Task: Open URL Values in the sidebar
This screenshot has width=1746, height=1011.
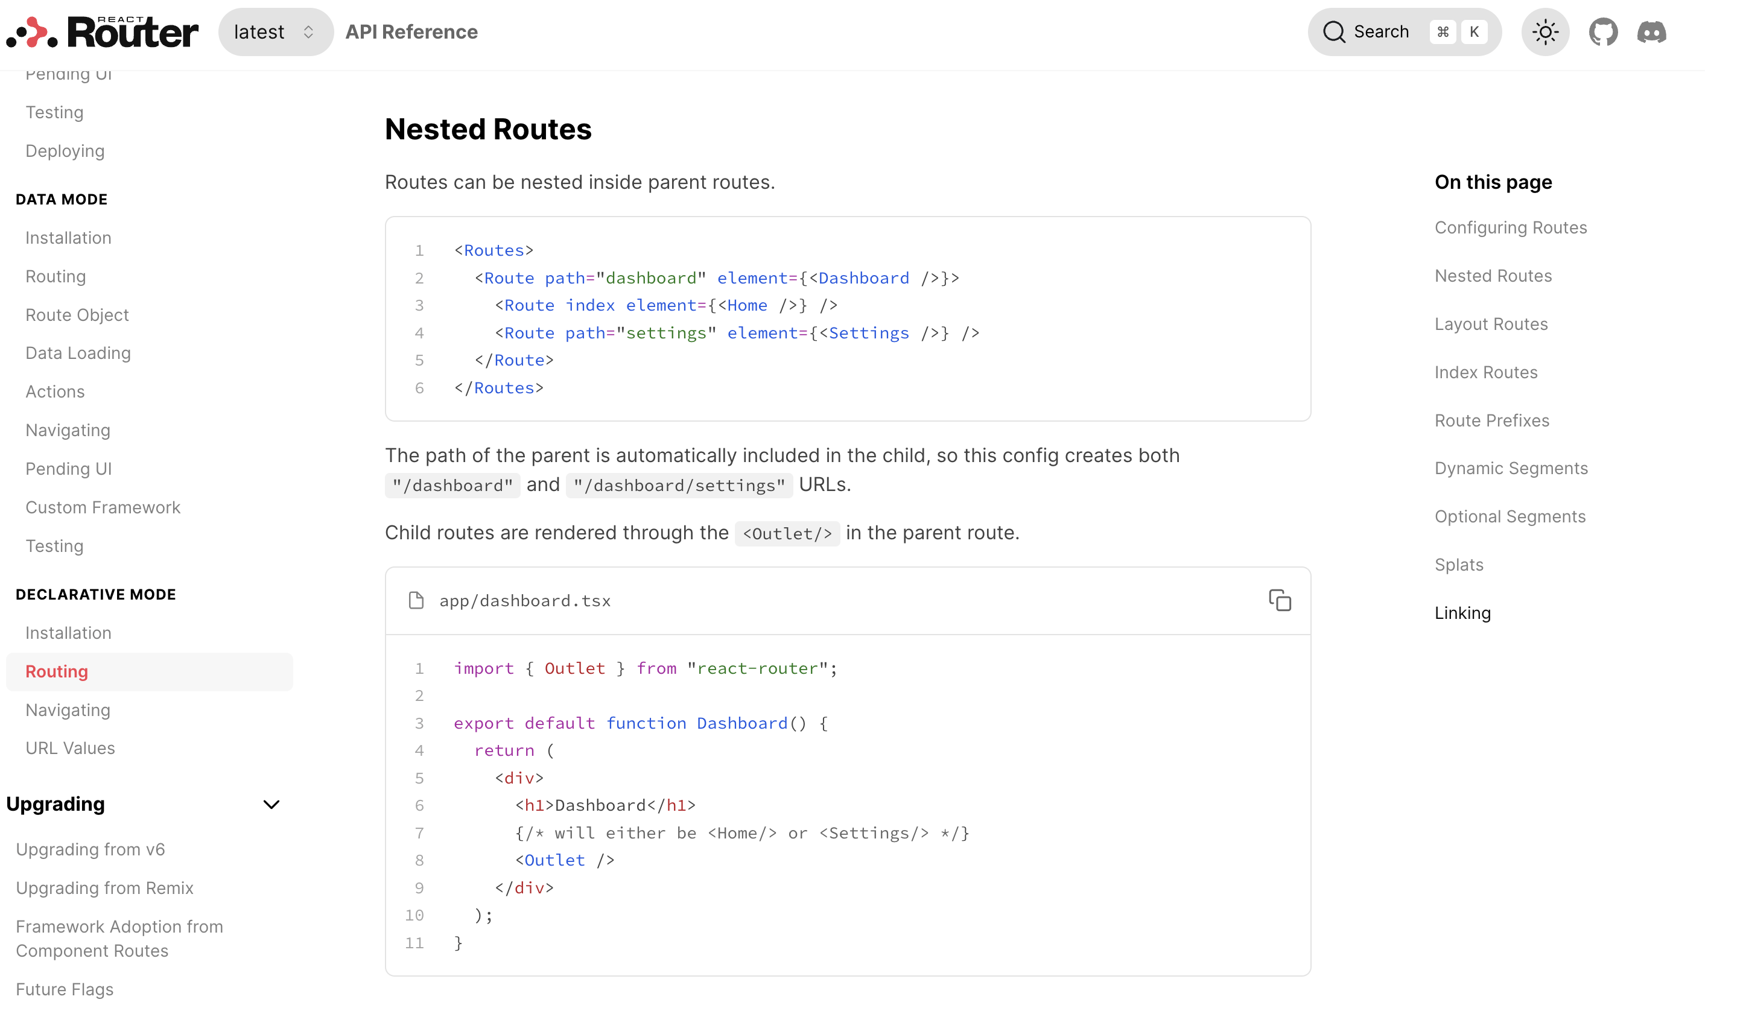Action: point(70,747)
